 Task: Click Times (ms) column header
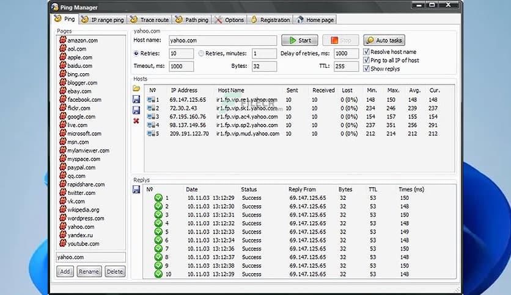[411, 189]
